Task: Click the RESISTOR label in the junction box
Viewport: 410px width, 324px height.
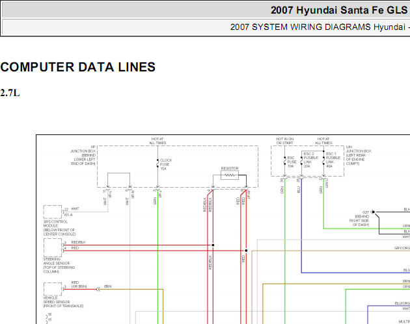Action: point(230,168)
